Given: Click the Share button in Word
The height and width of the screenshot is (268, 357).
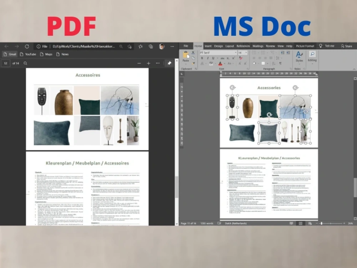Looking at the screenshot, I should coord(348,46).
